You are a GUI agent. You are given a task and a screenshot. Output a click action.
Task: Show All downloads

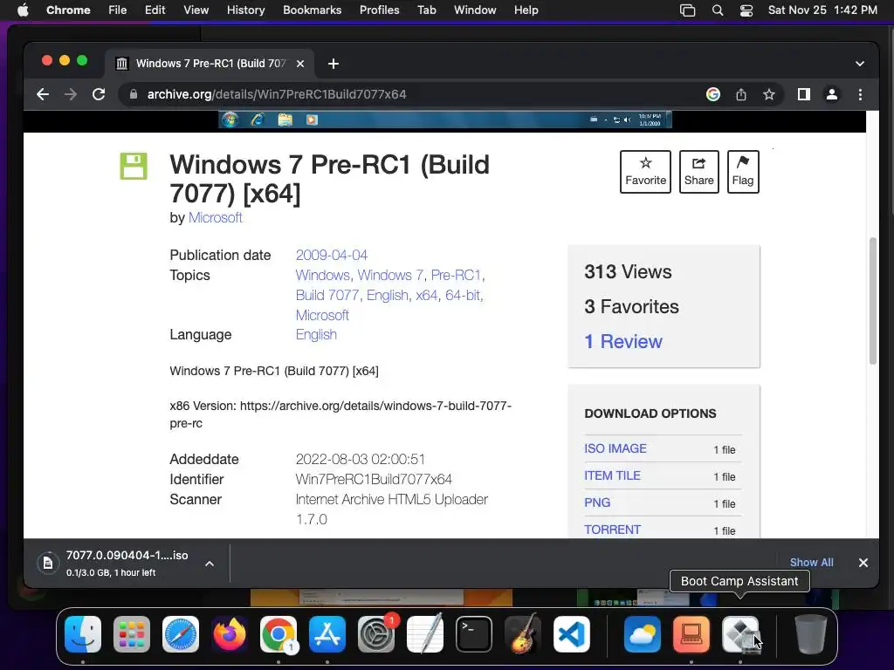(811, 563)
